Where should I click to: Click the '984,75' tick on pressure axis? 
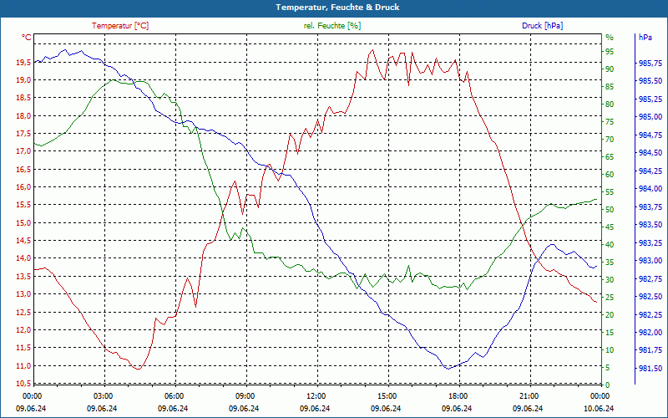pos(650,135)
